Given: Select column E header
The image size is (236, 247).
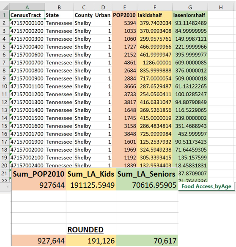Looking at the screenshot, I should [124, 7].
